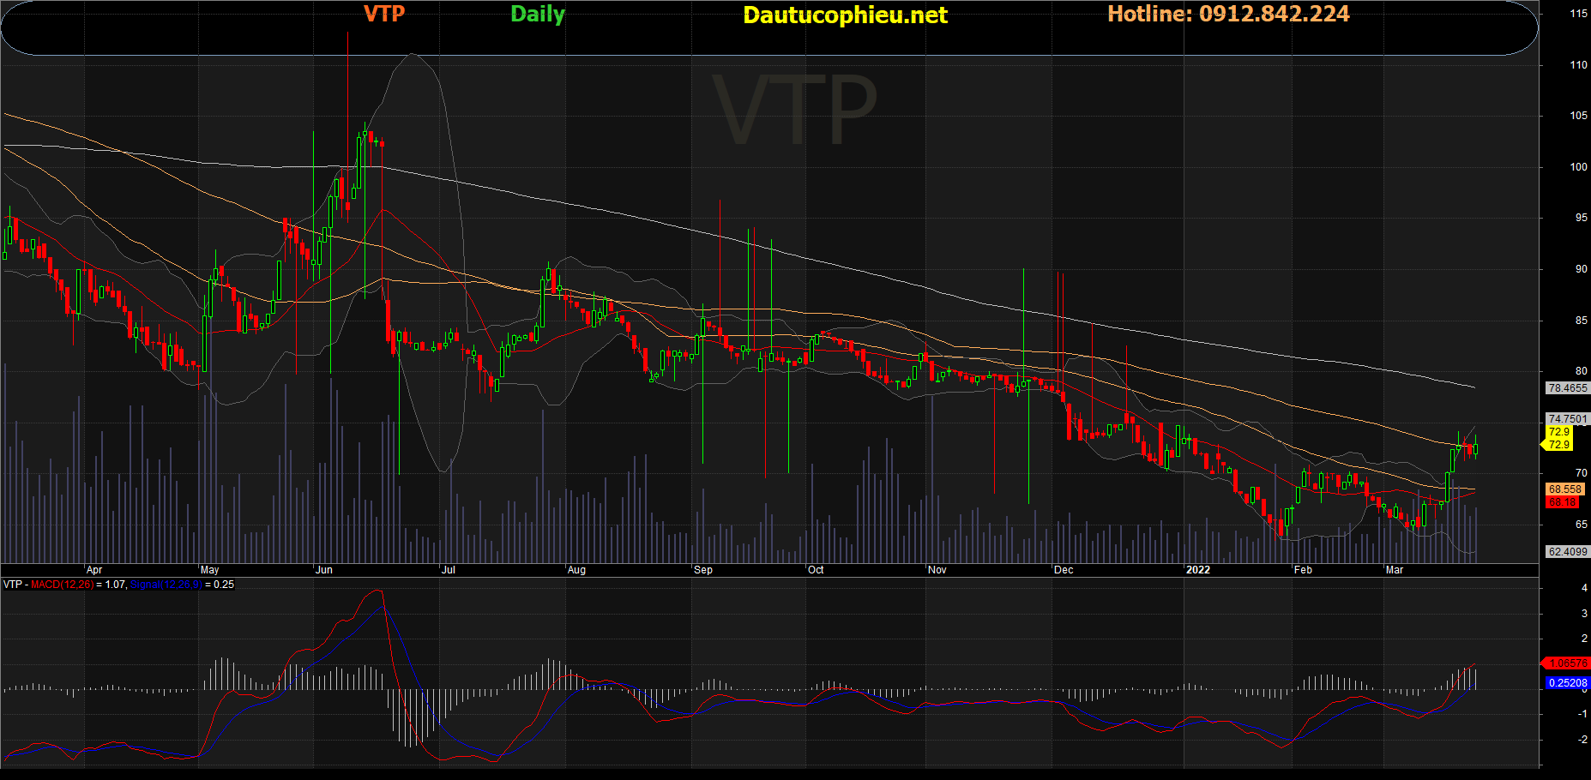Click the orange VTP ticker title
This screenshot has width=1591, height=780.
383,14
